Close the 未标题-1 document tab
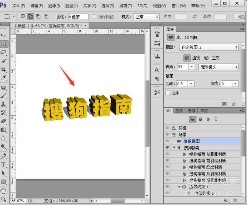This screenshot has width=247, height=205. [x=86, y=25]
